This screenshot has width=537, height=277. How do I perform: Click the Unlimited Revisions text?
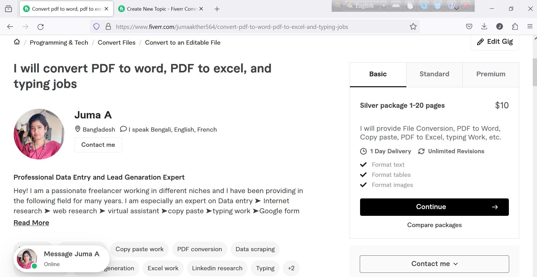tap(456, 151)
